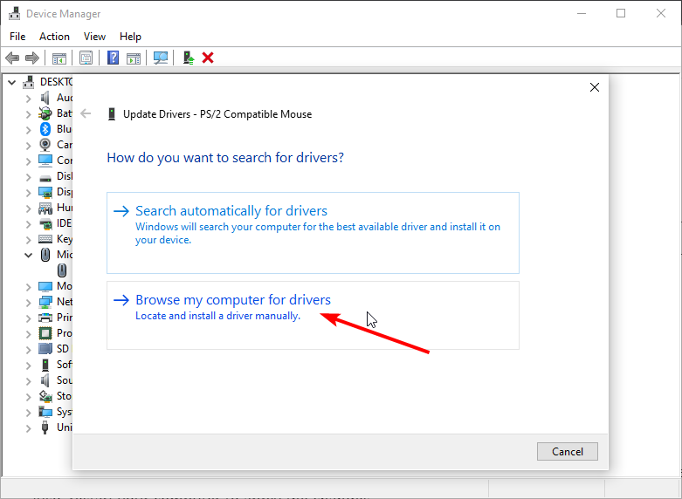
Task: Select the mouse device child icon under Mice
Action: click(x=62, y=270)
